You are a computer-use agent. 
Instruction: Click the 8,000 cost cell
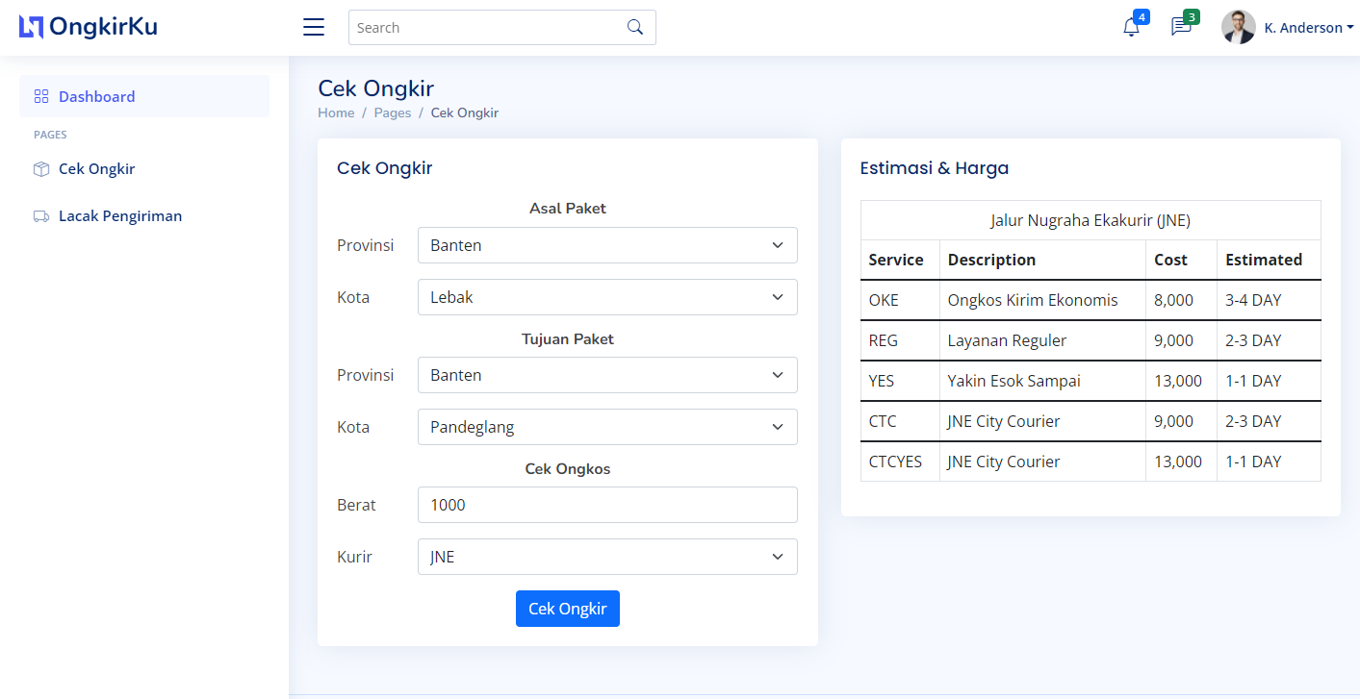point(1181,300)
